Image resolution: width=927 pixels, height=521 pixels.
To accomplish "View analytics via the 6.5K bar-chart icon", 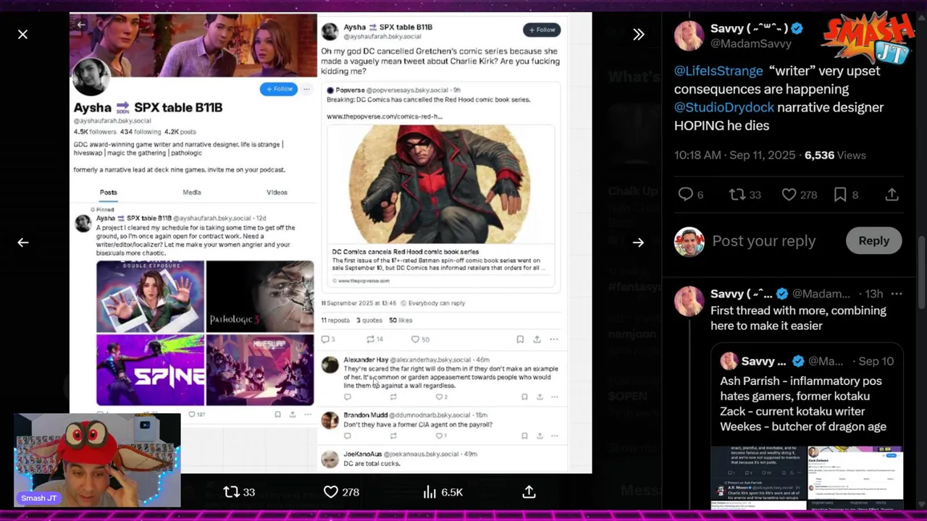I will coord(442,492).
